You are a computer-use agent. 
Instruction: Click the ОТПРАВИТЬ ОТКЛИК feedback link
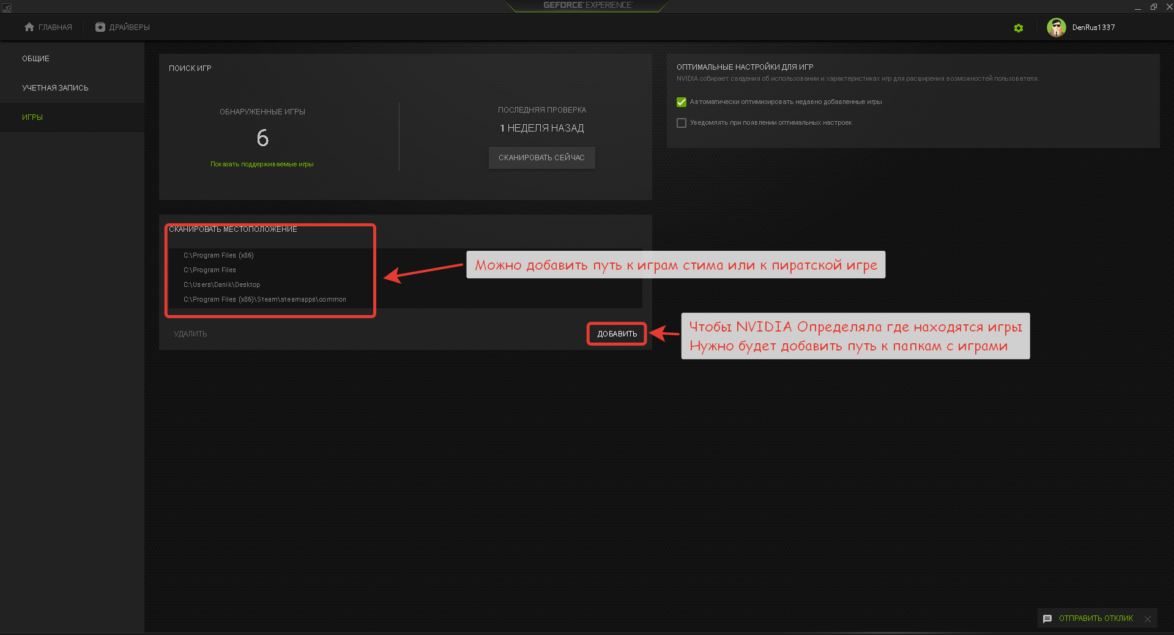(1096, 618)
